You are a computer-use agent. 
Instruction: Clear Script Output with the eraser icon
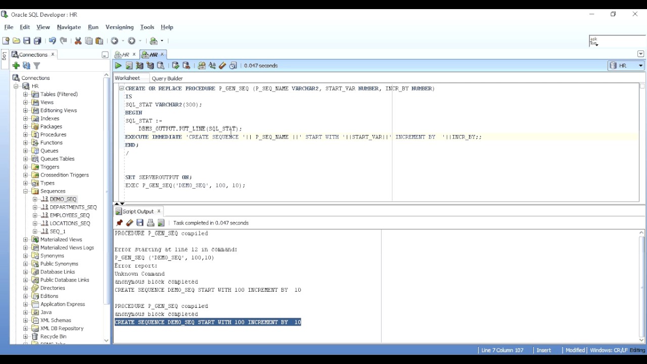(x=129, y=223)
